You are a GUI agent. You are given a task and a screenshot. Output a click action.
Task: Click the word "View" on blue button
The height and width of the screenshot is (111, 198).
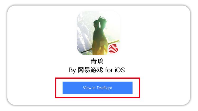[87, 88]
